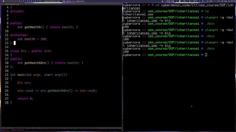Click the 'ls' command in terminal
The height and width of the screenshot is (132, 236).
coord(206,11)
